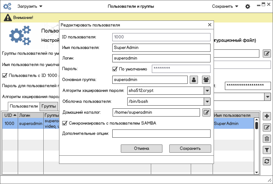The width and height of the screenshot is (273, 184).
Task: Click main window password field with asterisks
Action: point(248,86)
